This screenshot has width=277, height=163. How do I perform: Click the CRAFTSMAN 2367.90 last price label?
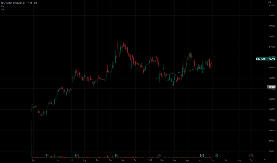click(x=266, y=59)
